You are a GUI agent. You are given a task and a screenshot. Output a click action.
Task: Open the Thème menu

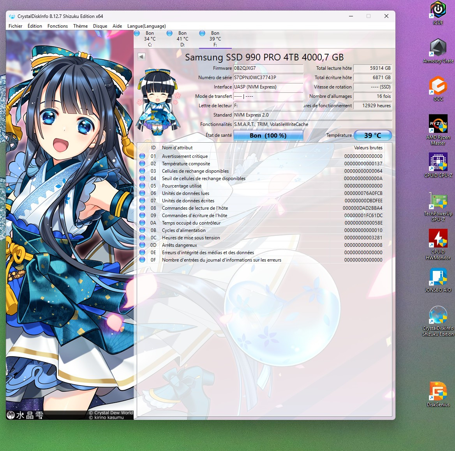point(80,26)
